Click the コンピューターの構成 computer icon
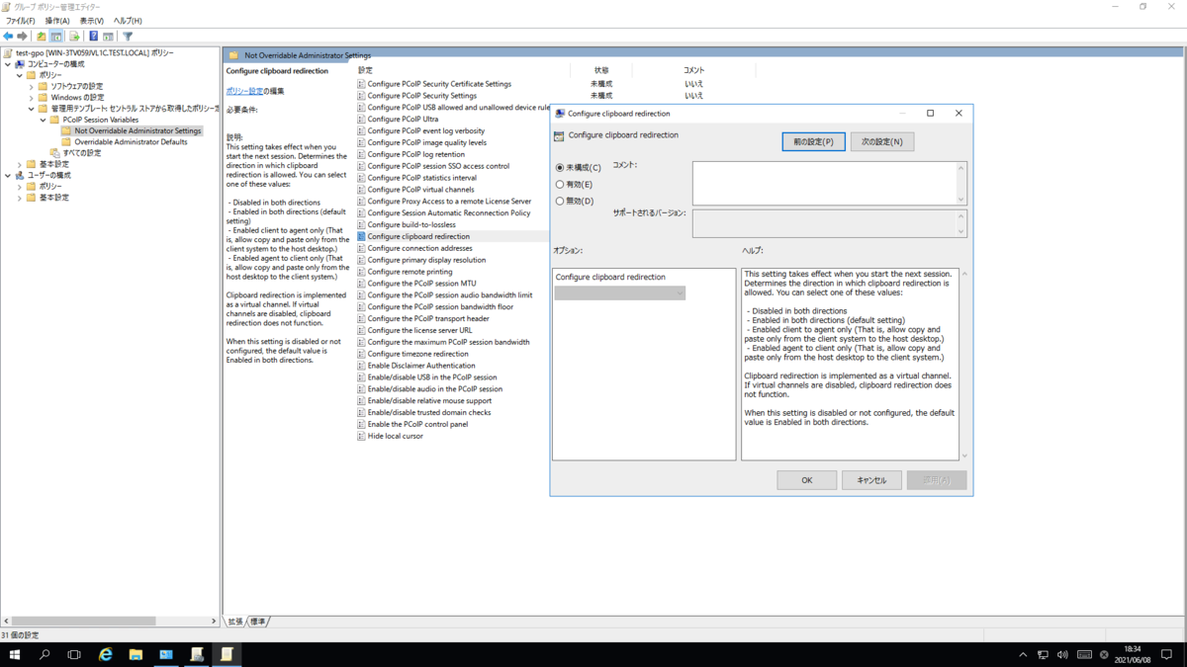This screenshot has height=667, width=1187. coord(20,64)
